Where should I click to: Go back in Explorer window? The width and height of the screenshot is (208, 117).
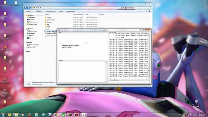(25, 8)
